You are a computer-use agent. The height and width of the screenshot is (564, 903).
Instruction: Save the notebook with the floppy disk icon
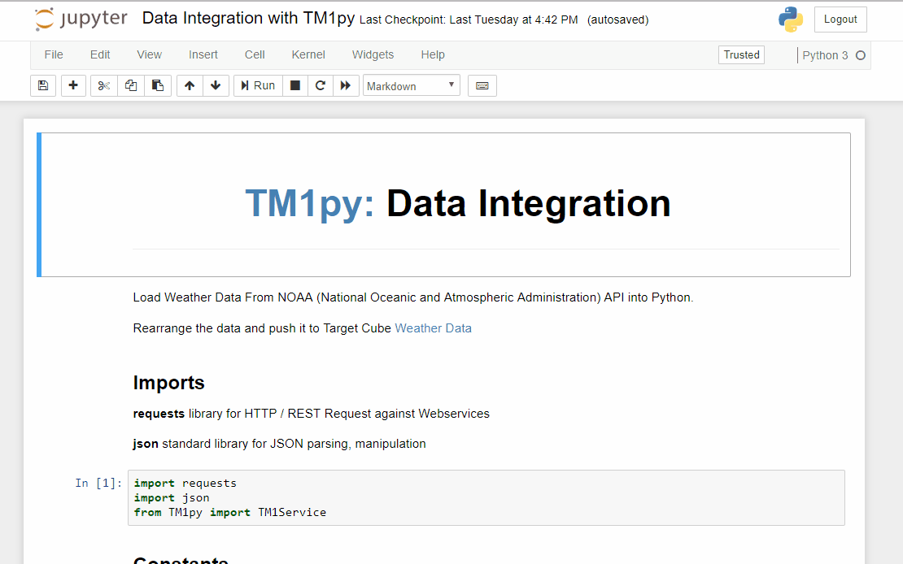(x=43, y=85)
